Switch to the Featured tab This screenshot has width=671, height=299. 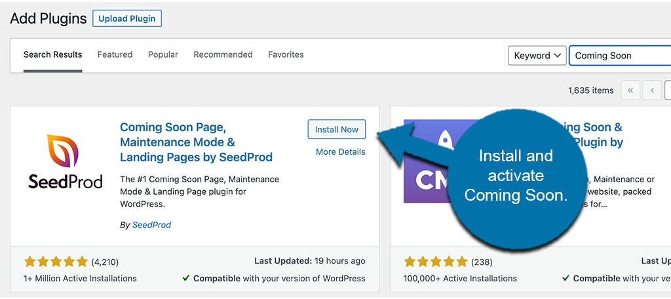115,54
